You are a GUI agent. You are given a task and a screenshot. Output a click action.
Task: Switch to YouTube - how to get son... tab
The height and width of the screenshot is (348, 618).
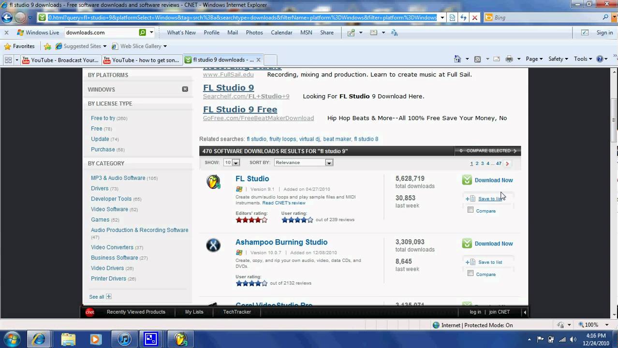(x=142, y=60)
